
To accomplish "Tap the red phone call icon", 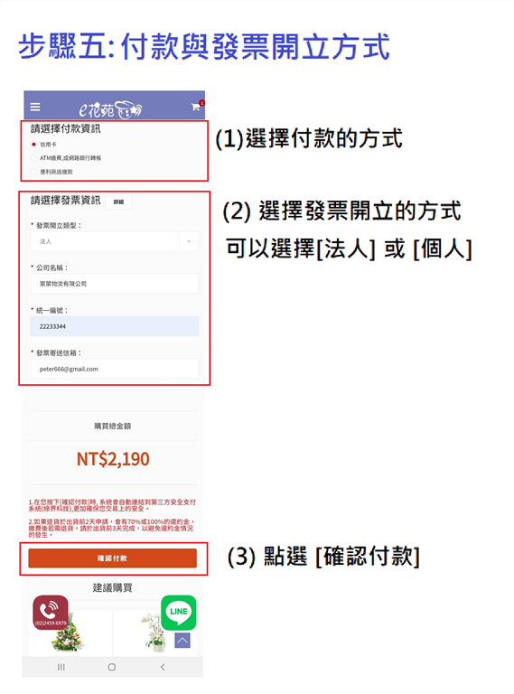I will coord(51,613).
